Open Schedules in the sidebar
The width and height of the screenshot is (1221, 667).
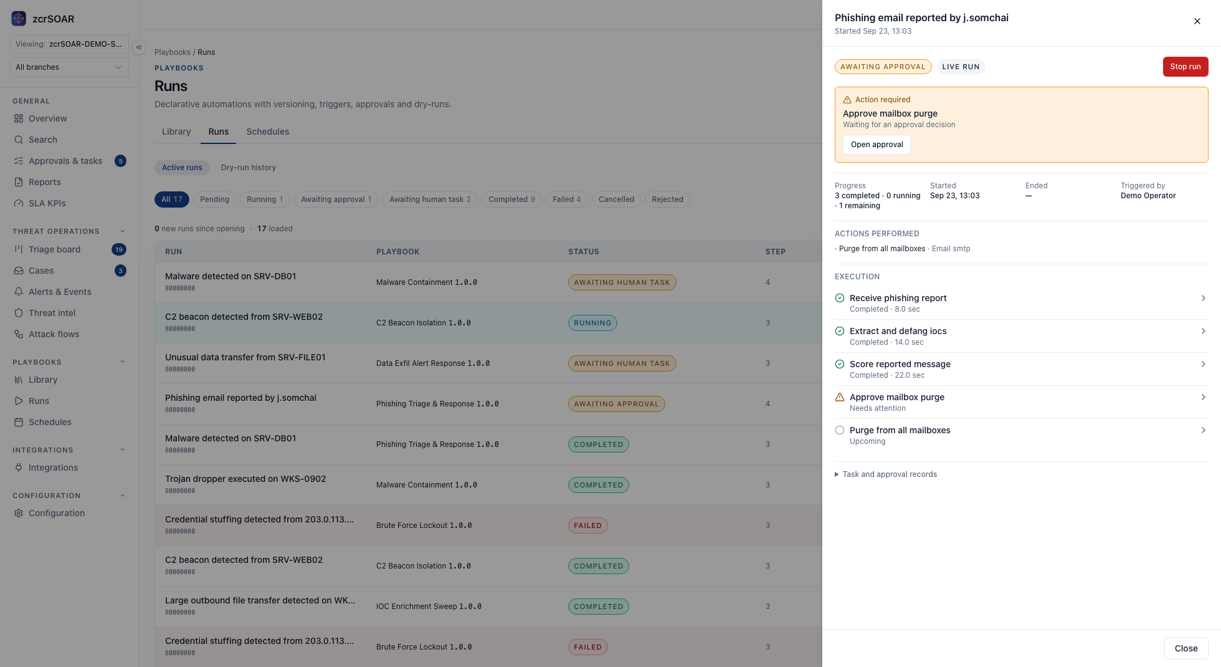pos(69,422)
